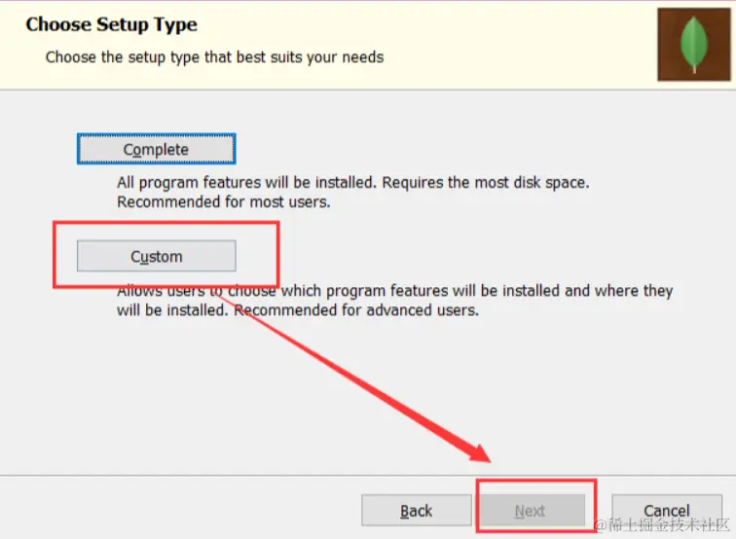Click the MongoDB leaf logo
Screen dimensions: 736x539
pos(693,43)
